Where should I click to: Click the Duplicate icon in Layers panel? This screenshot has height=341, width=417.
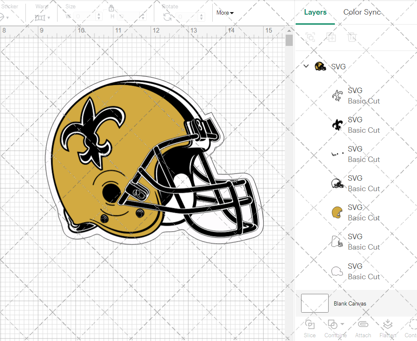click(x=332, y=37)
